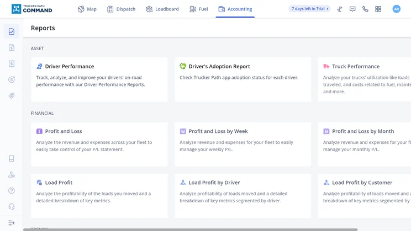The width and height of the screenshot is (411, 231).
Task: Go to the Fuel tab
Action: click(199, 9)
